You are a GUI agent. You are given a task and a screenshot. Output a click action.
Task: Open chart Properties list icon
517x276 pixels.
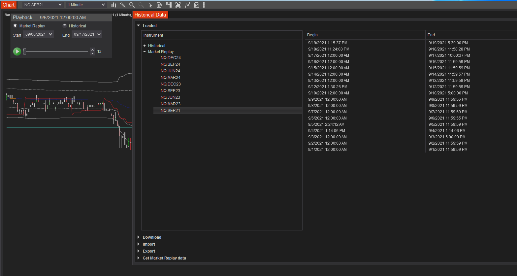point(206,5)
